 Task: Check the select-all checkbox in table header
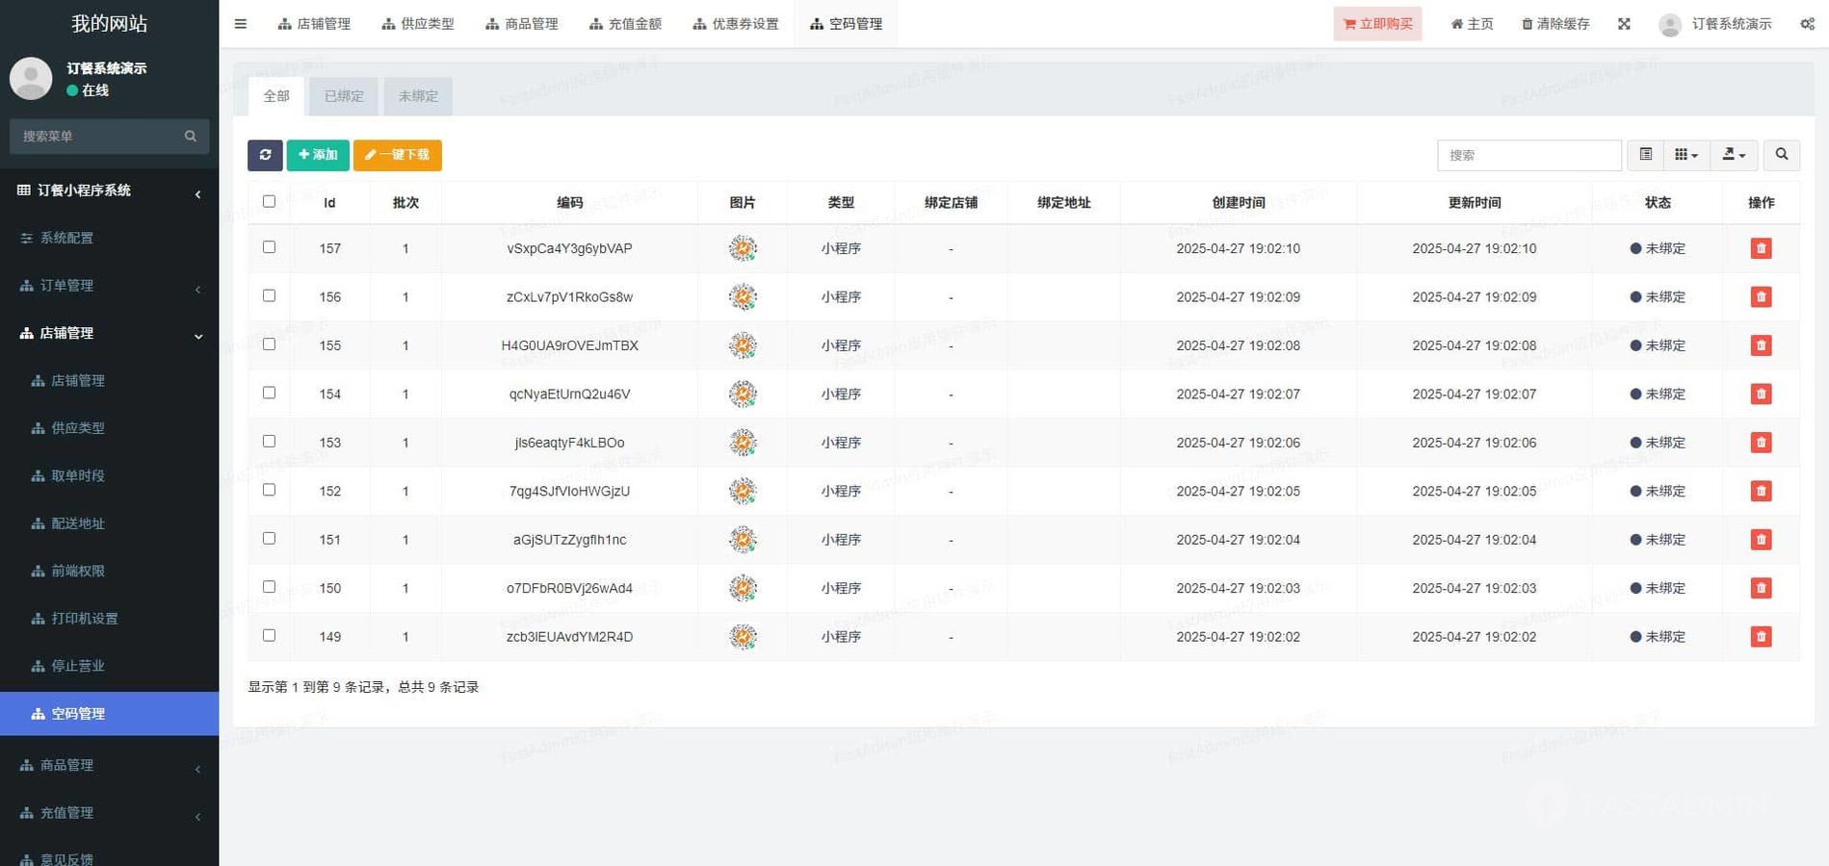tap(269, 202)
